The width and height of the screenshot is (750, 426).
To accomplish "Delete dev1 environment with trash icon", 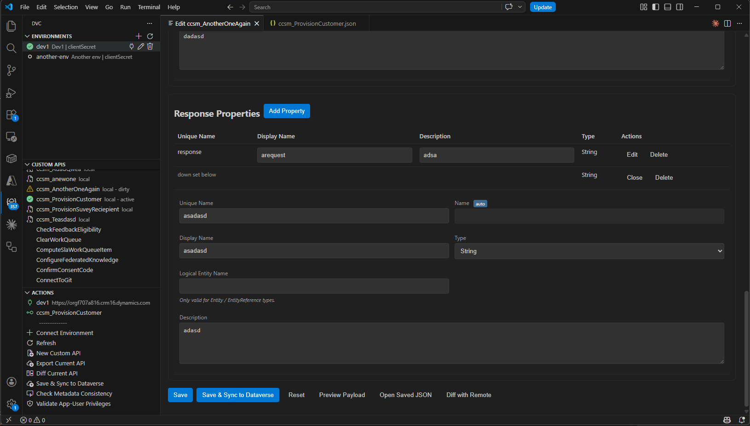I will 150,46.
